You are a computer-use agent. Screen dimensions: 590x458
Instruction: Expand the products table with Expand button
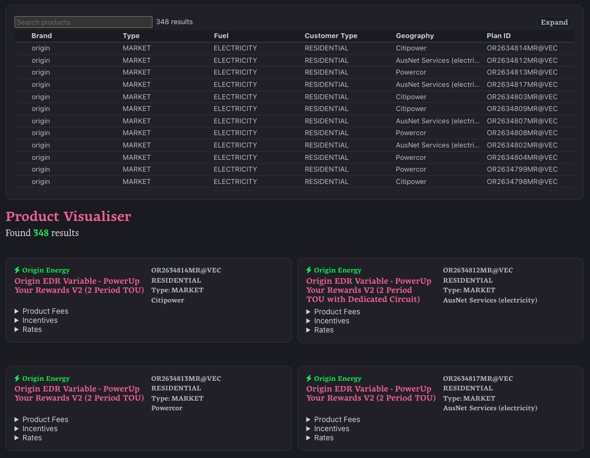tap(554, 22)
